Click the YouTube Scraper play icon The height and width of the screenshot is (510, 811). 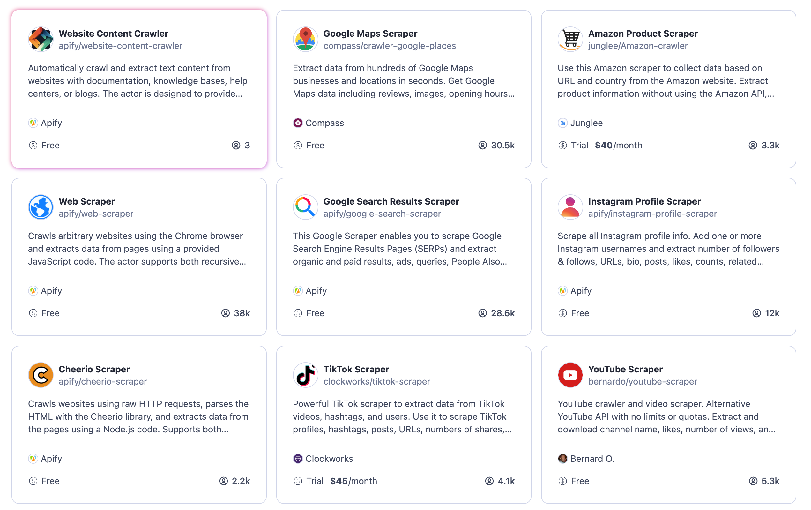click(x=570, y=375)
